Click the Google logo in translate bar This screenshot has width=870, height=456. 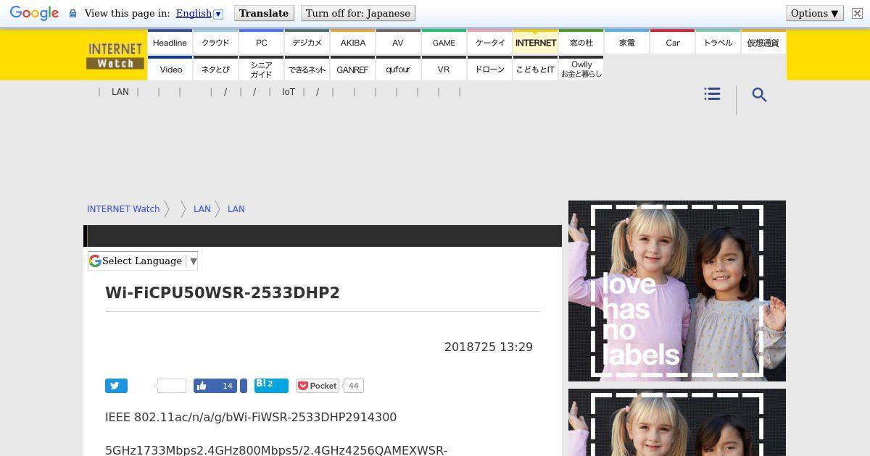point(34,14)
